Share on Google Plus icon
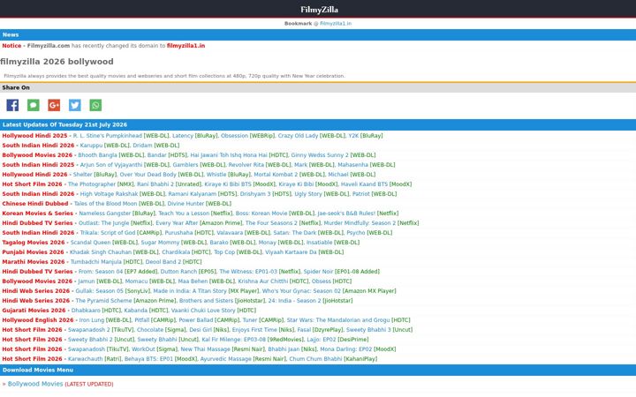 pos(54,105)
